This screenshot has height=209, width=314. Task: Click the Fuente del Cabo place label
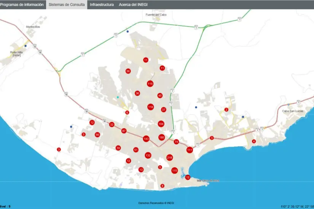click(x=156, y=14)
